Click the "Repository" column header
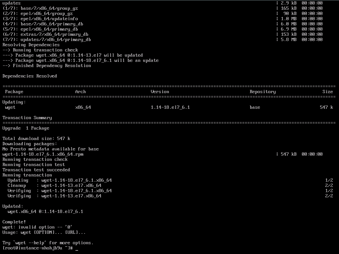This screenshot has width=339, height=254. (263, 92)
